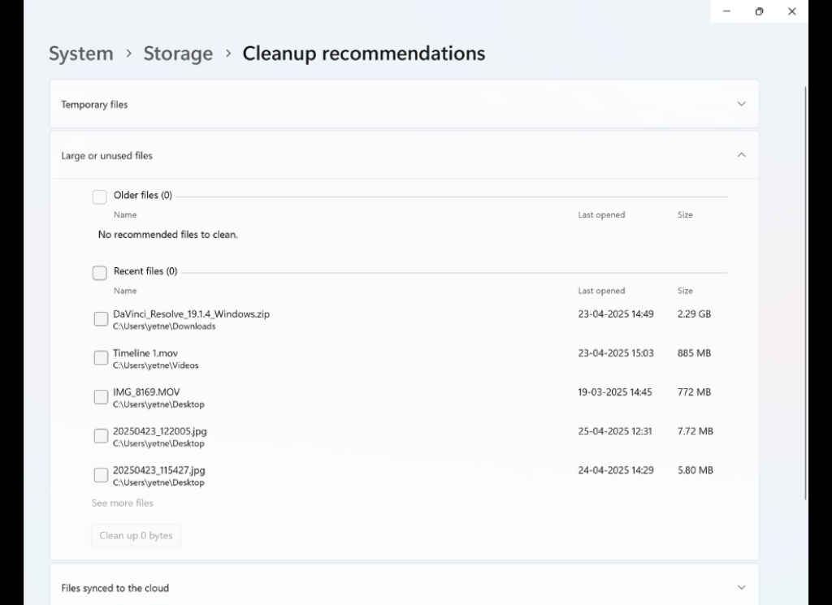Click the See more files link
Viewport: 832px width, 605px height.
pyautogui.click(x=122, y=503)
